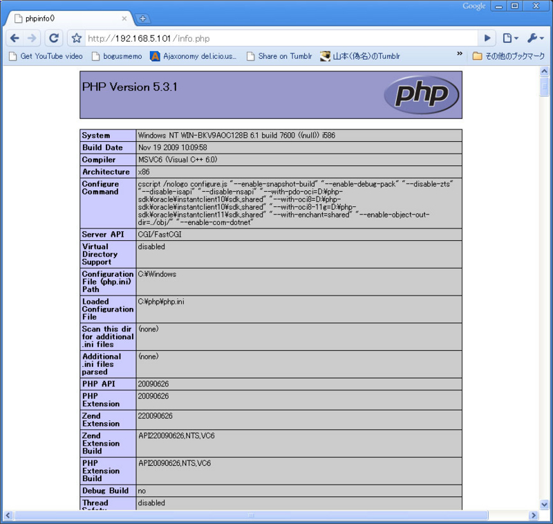
Task: Click the Loaded Configuration File label
Action: point(108,309)
